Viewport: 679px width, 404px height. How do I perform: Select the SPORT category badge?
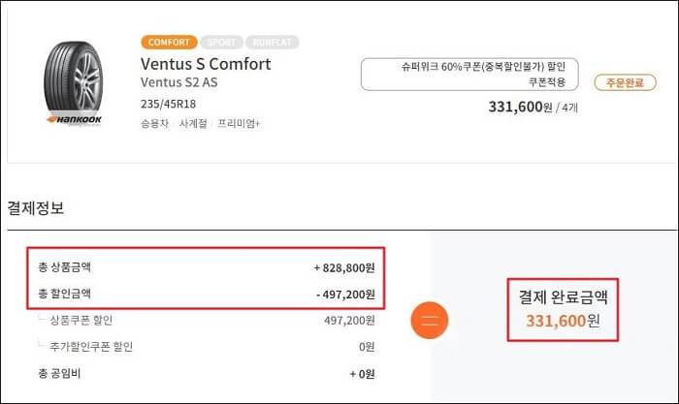[x=220, y=43]
